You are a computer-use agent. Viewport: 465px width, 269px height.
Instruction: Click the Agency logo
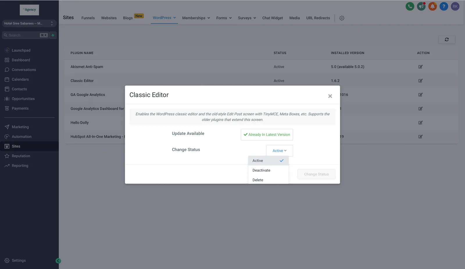pos(29,10)
